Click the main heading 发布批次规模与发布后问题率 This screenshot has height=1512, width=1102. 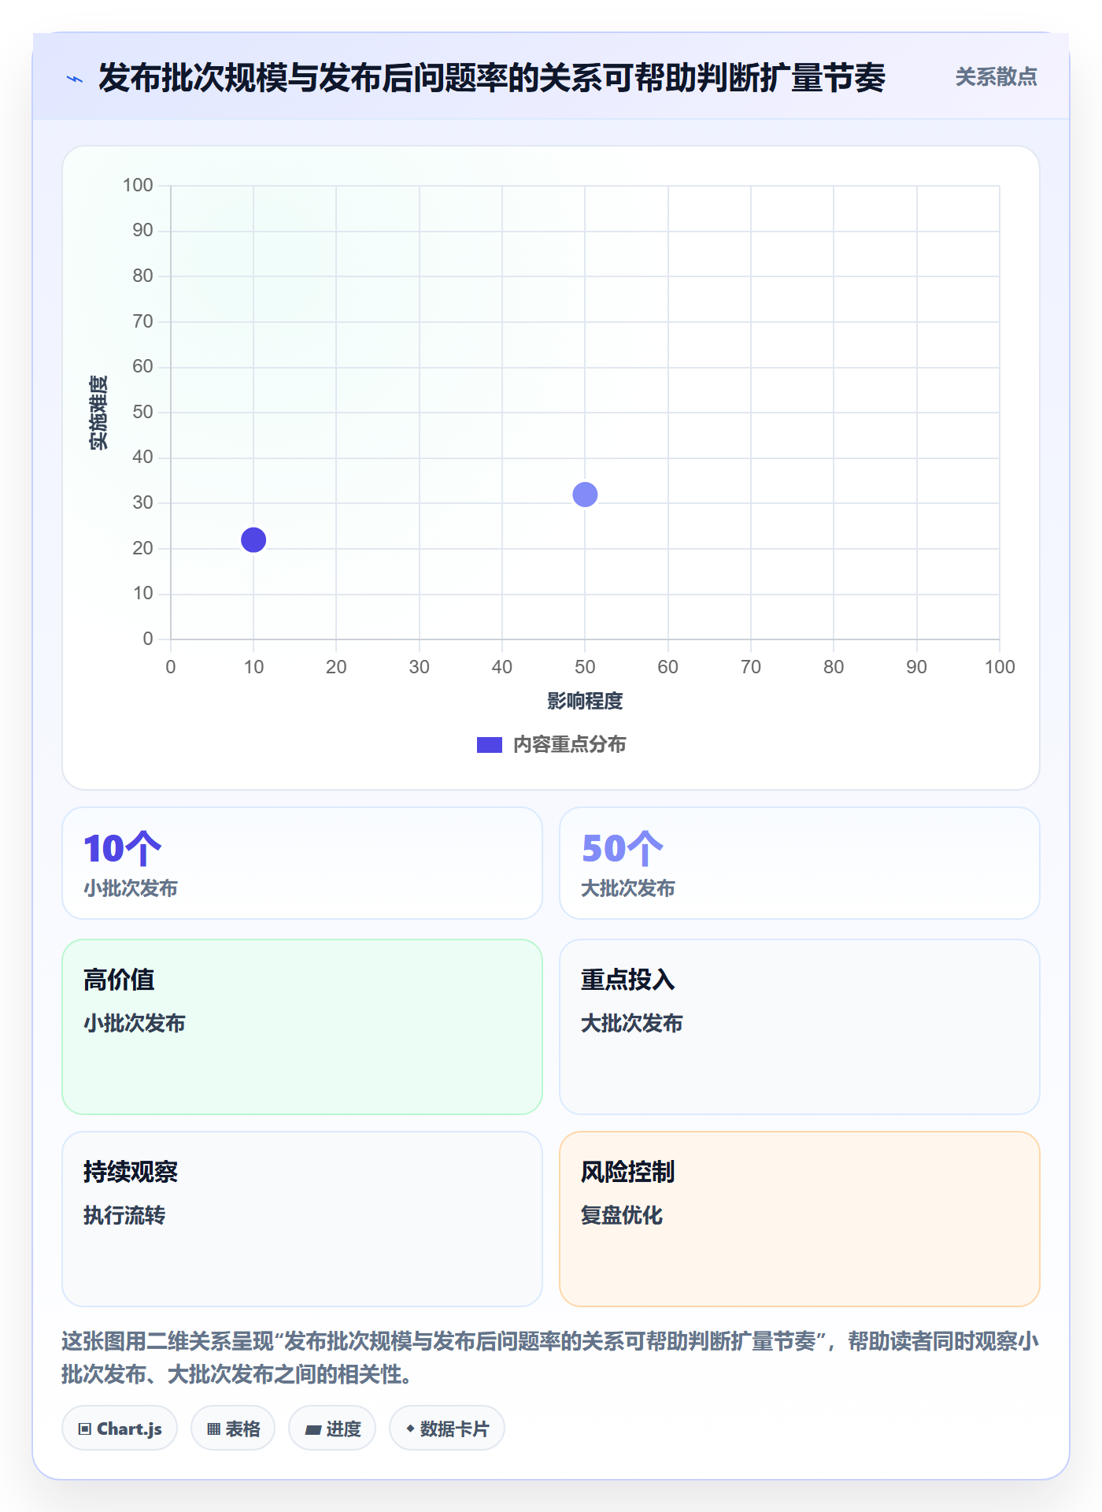click(x=492, y=77)
